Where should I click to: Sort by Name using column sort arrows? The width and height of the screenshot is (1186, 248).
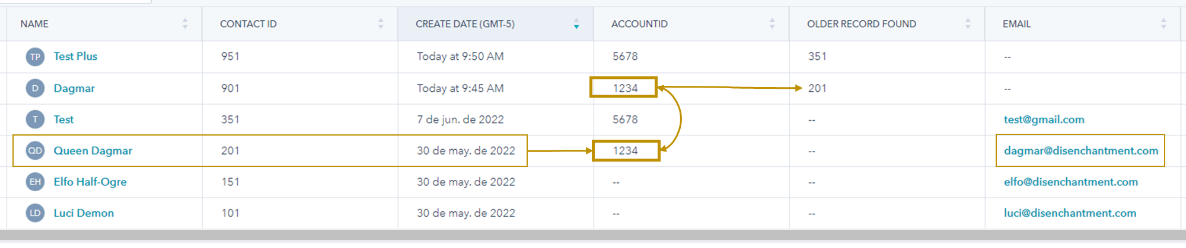185,24
